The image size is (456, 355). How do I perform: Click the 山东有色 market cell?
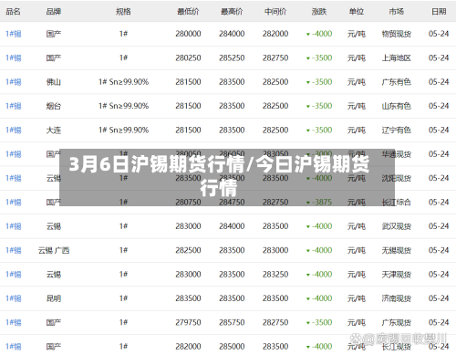(x=397, y=106)
